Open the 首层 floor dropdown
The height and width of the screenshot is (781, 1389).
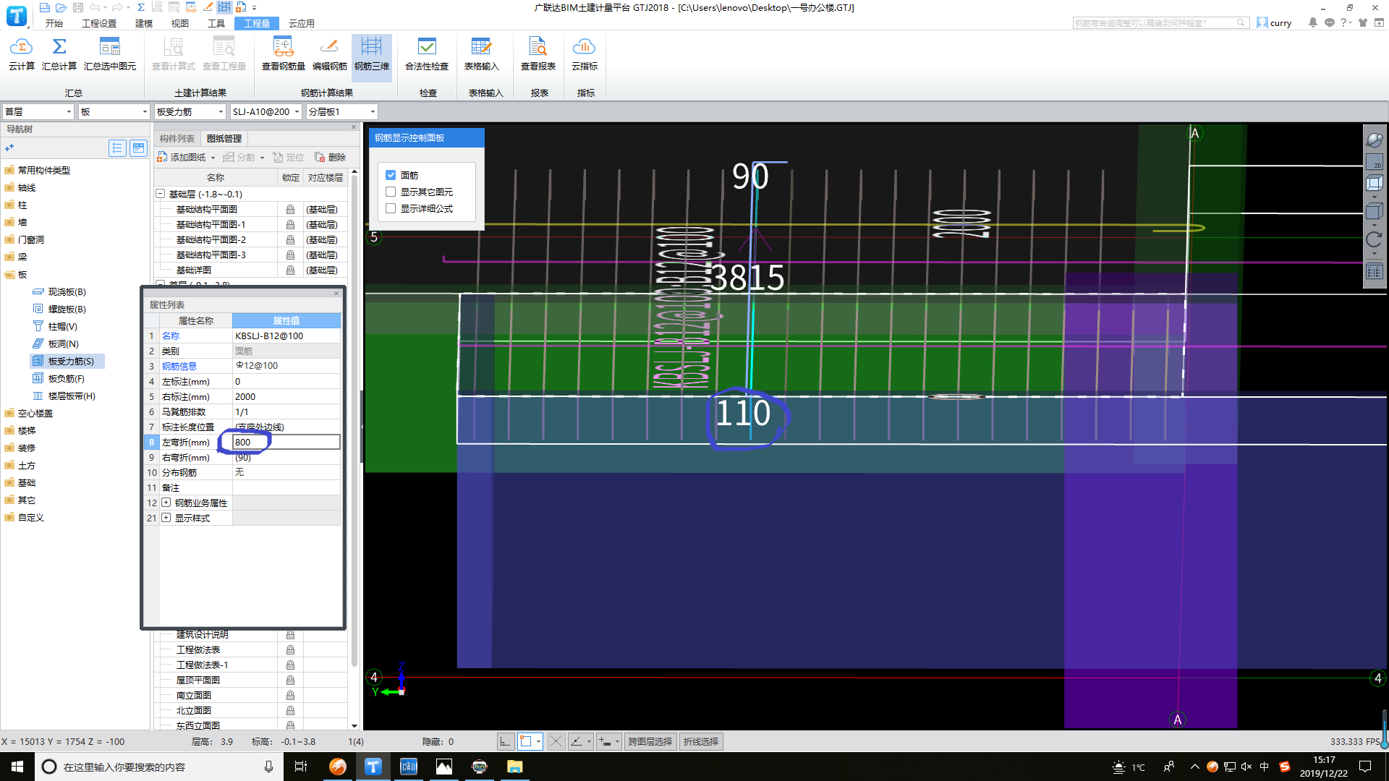point(38,111)
